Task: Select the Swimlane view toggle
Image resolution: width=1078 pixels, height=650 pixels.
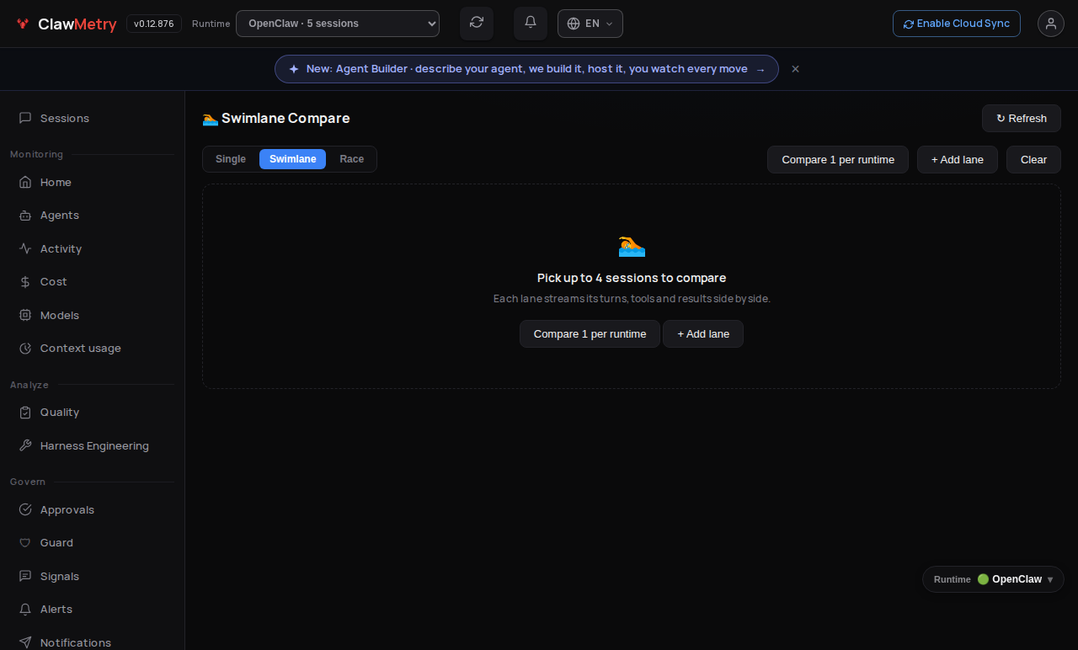Action: (292, 159)
